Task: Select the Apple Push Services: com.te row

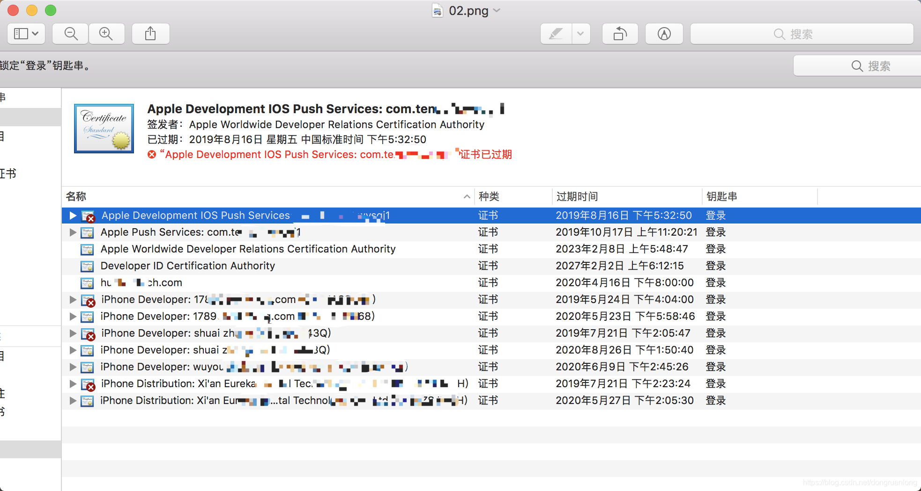Action: (x=491, y=232)
